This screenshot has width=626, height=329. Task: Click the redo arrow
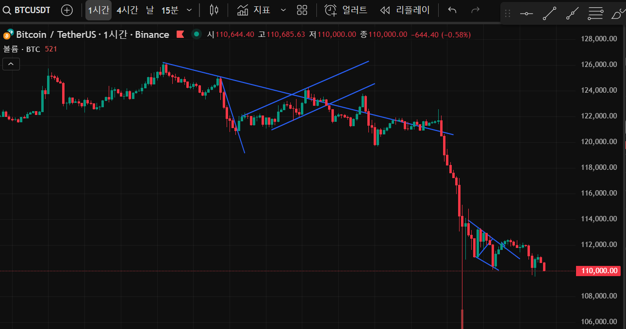coord(476,10)
